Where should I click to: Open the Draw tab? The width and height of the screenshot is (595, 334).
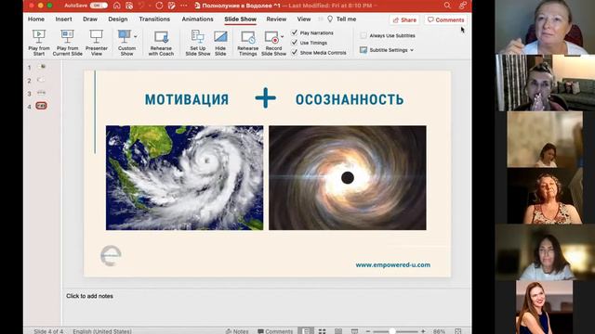90,19
